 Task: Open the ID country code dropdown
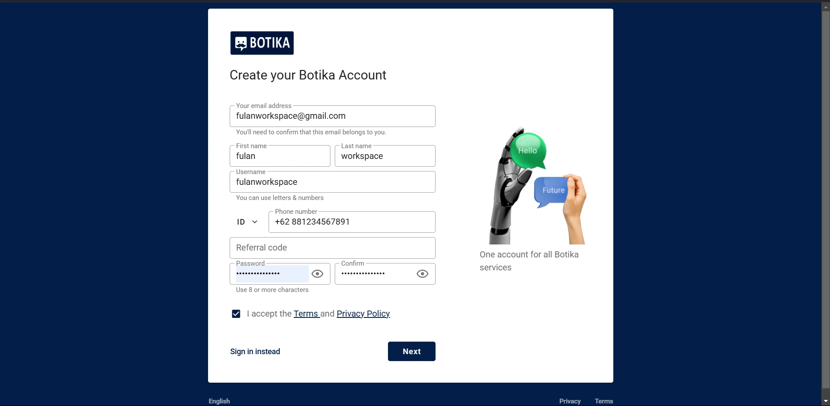pyautogui.click(x=247, y=222)
